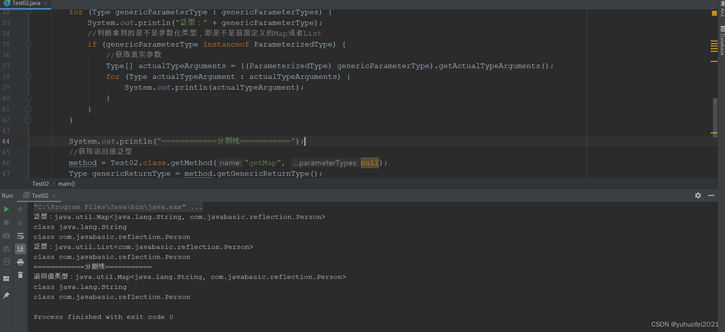Open the Database side tool window
The image size is (725, 332).
(722, 41)
